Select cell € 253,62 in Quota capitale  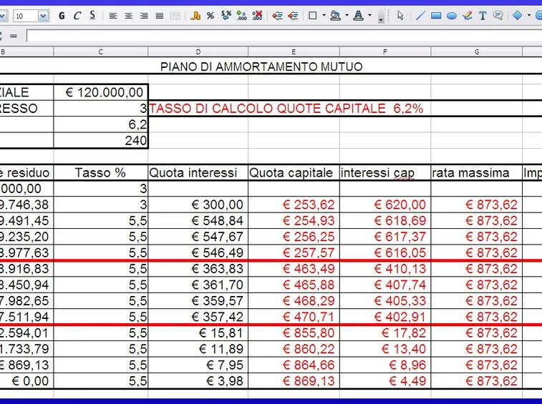click(294, 205)
